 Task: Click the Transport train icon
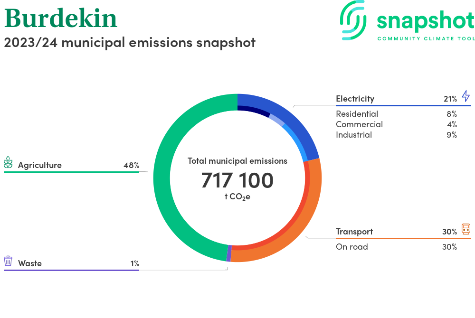(x=465, y=229)
